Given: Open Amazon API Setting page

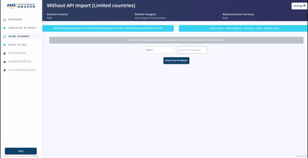Looking at the screenshot, I should click(x=20, y=61).
